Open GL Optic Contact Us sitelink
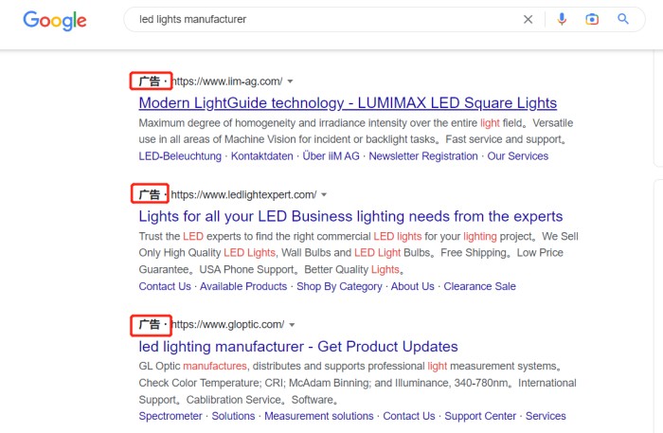Image resolution: width=663 pixels, height=433 pixels. point(409,416)
